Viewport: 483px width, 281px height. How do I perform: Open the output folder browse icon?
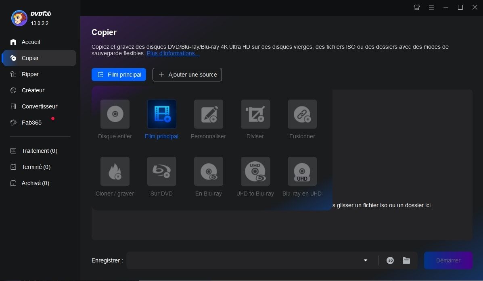point(406,260)
